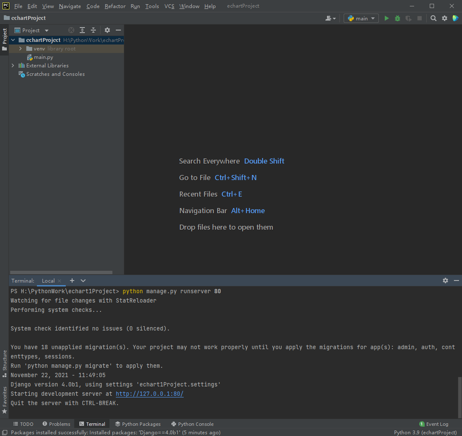Toggle the Structure side tab
Viewport: 462px width, 436px height.
(x=4, y=364)
